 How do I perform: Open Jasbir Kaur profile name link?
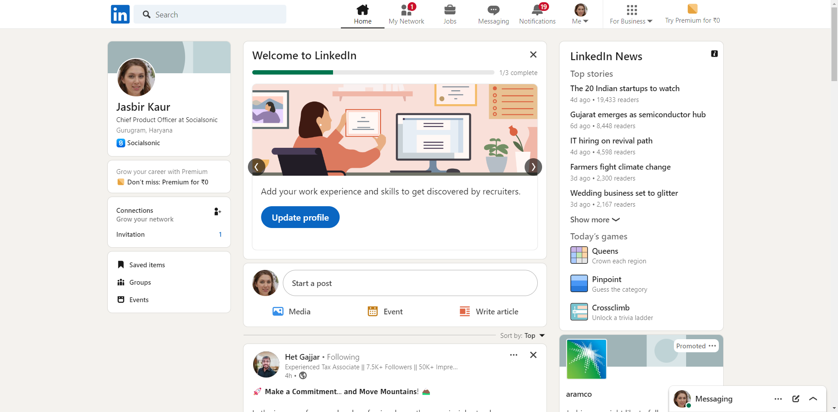point(143,107)
